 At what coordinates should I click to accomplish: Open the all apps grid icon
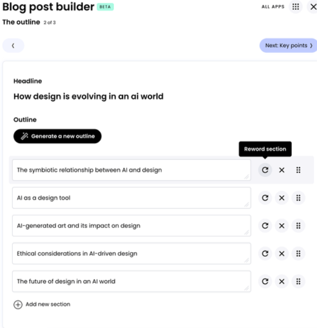point(296,6)
